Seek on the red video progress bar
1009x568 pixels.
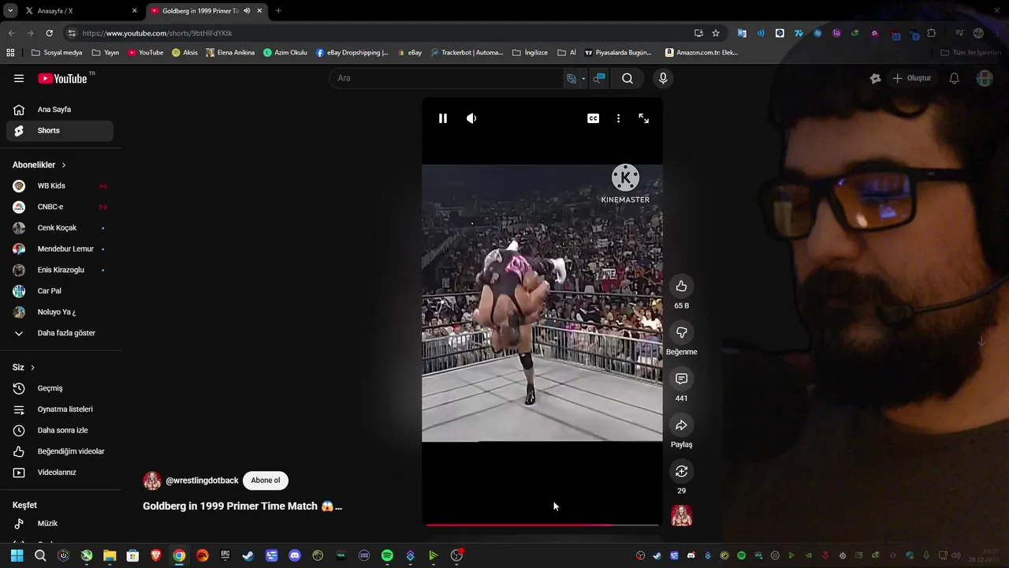(x=542, y=525)
